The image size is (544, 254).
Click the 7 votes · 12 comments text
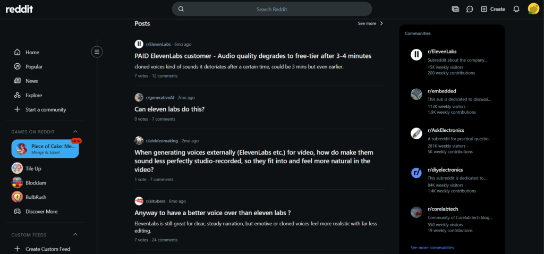pos(156,75)
